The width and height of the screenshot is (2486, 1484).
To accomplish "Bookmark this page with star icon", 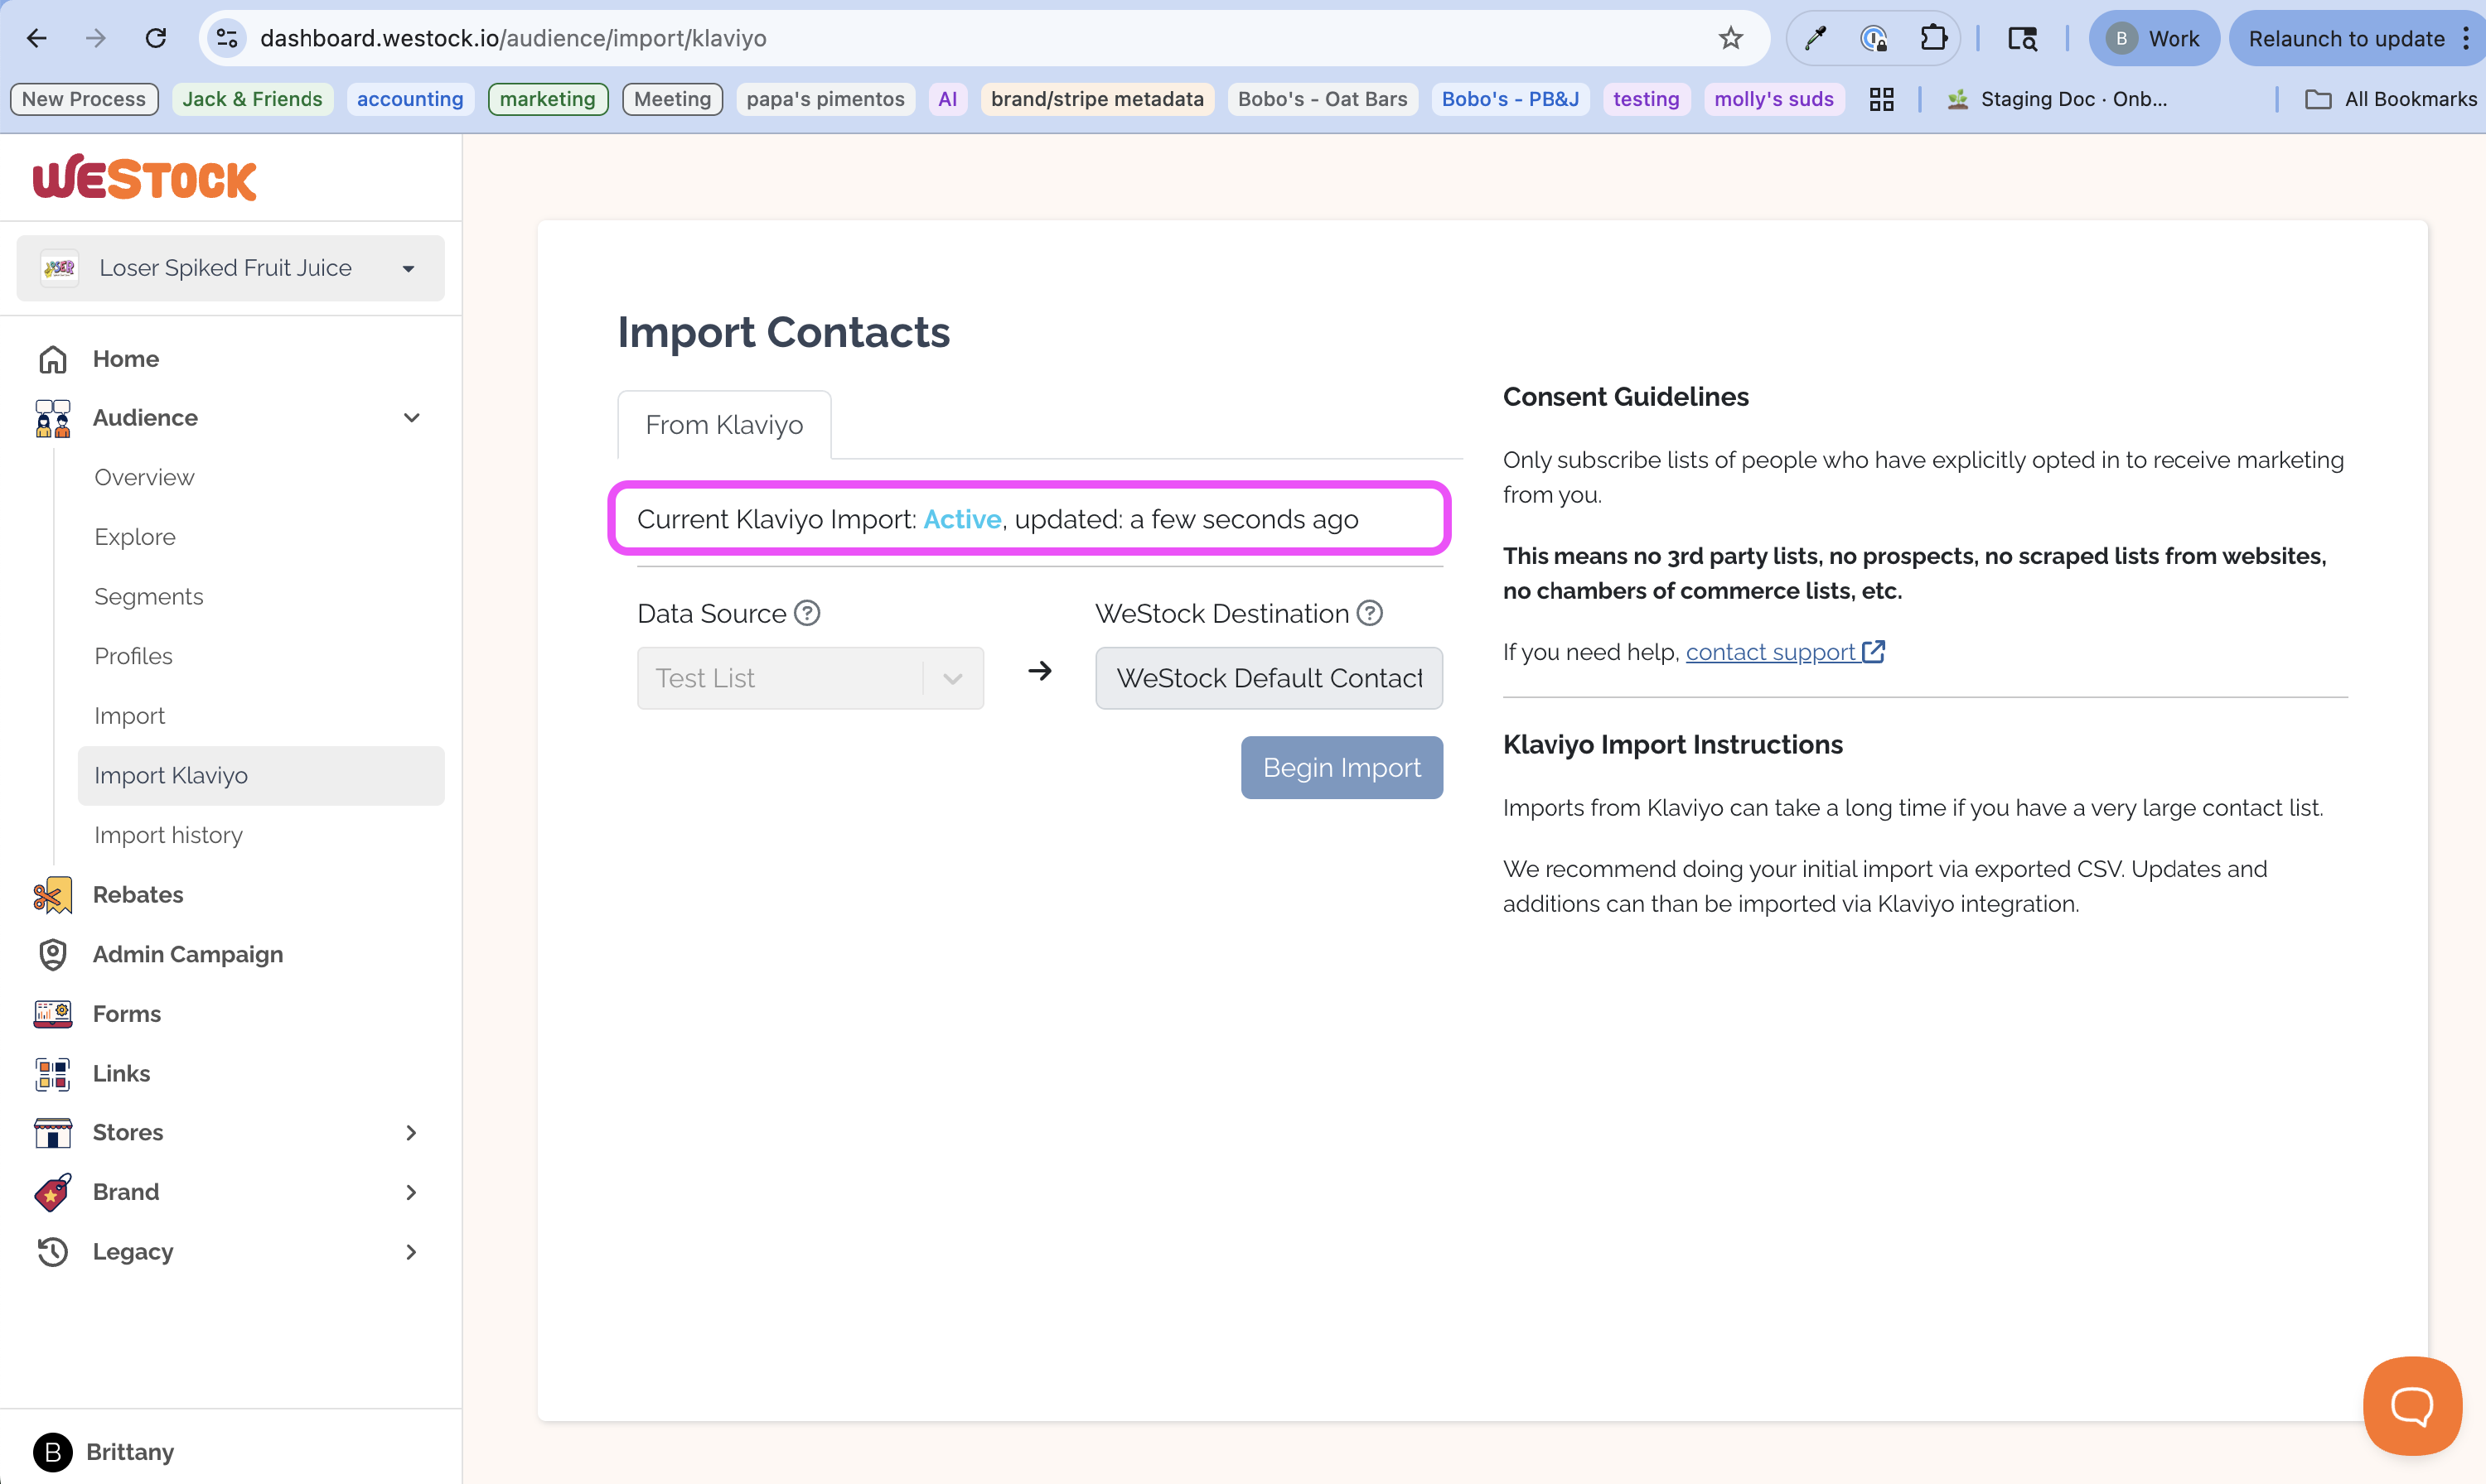I will (1731, 38).
